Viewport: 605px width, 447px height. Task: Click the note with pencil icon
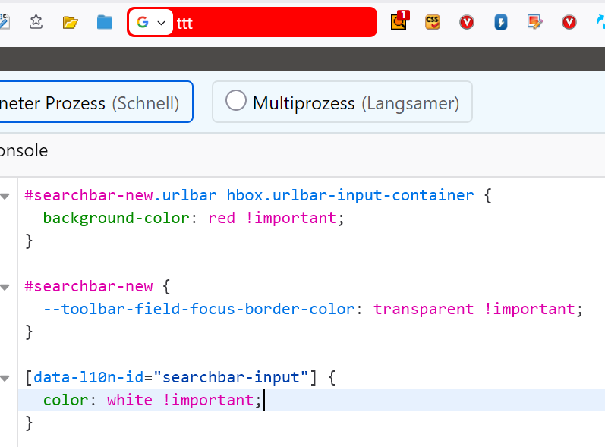[535, 22]
